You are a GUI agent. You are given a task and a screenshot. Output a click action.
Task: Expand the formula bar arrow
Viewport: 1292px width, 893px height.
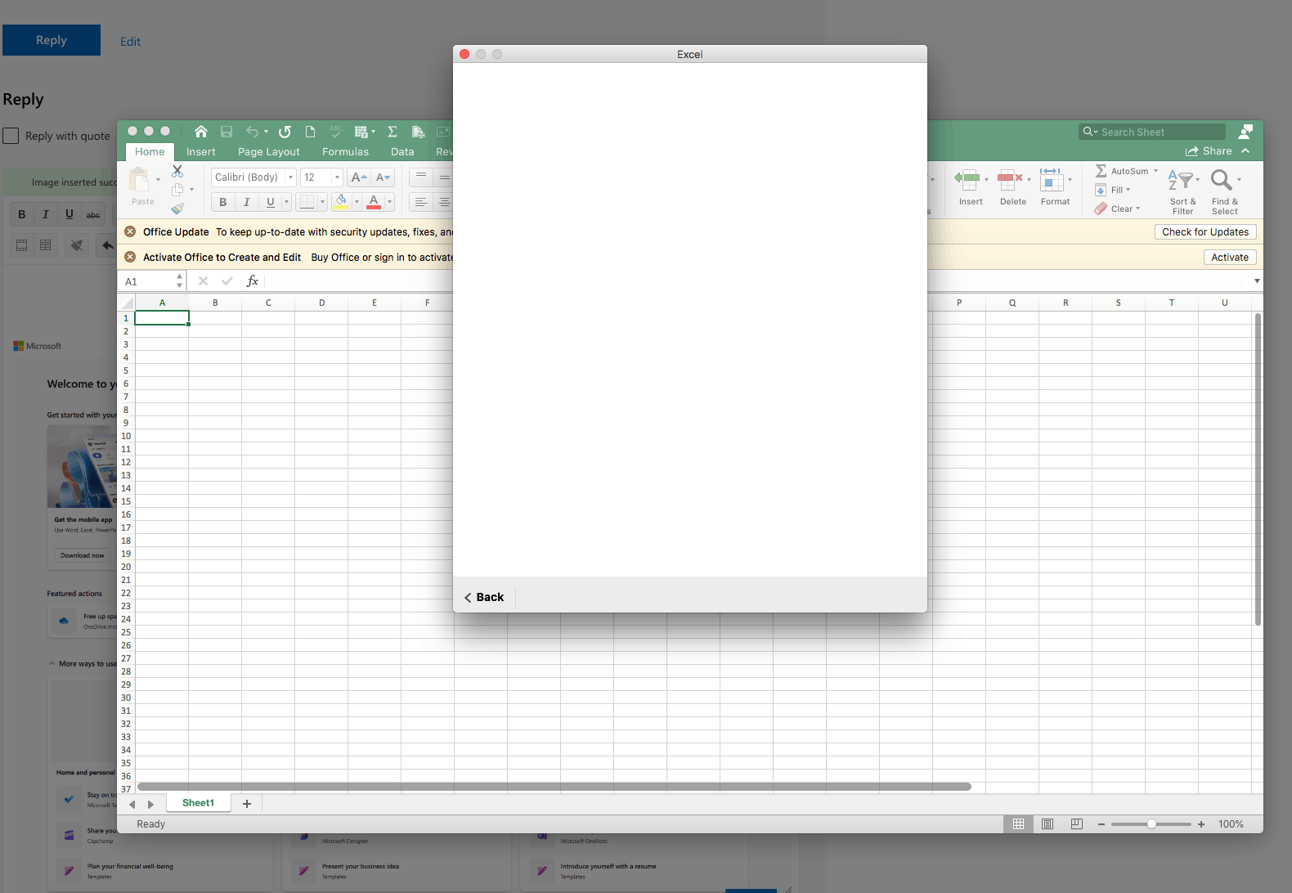click(x=1257, y=281)
